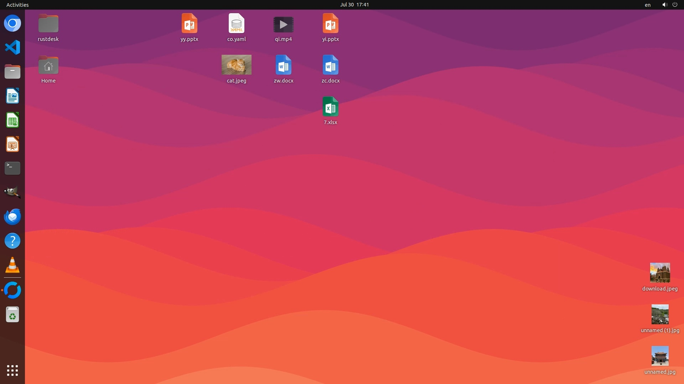Open the Terminal dock icon

[x=12, y=168]
